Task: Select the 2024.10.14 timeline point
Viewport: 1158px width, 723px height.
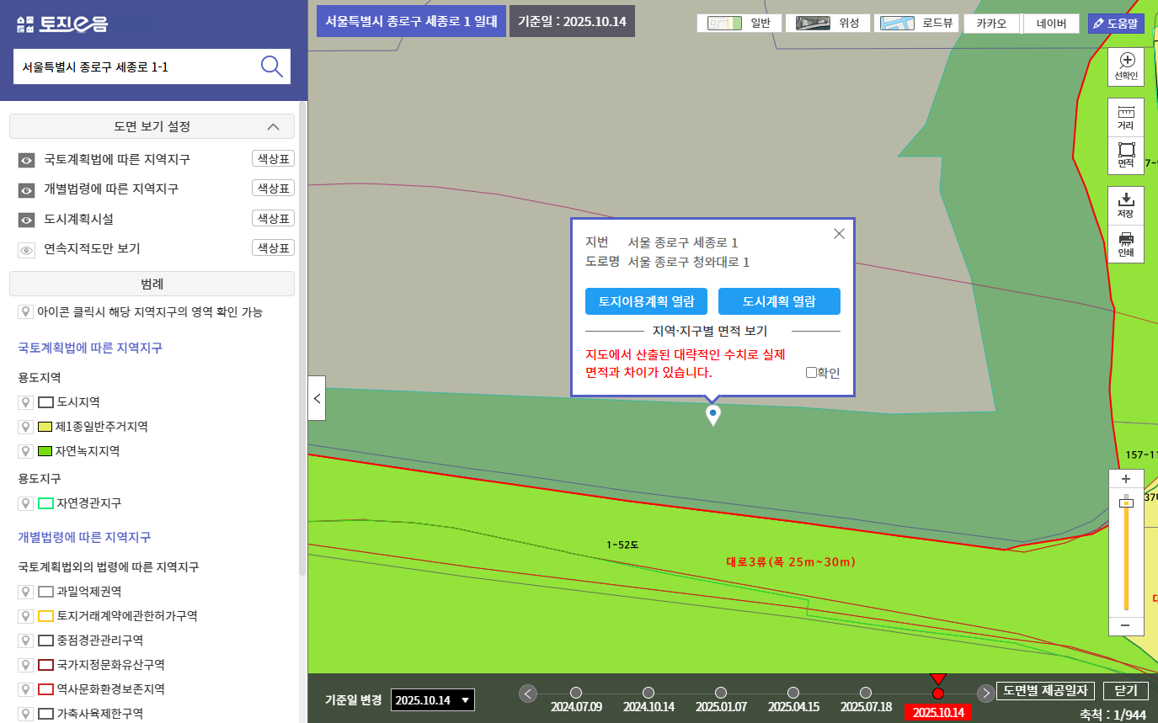Action: (648, 693)
